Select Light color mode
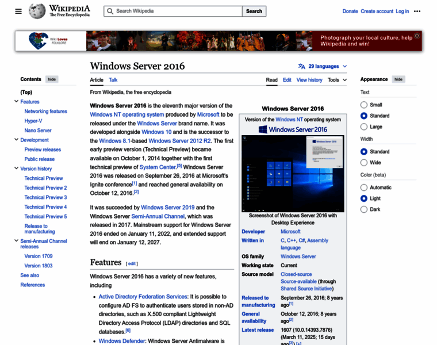This screenshot has height=345, width=437. (x=364, y=198)
